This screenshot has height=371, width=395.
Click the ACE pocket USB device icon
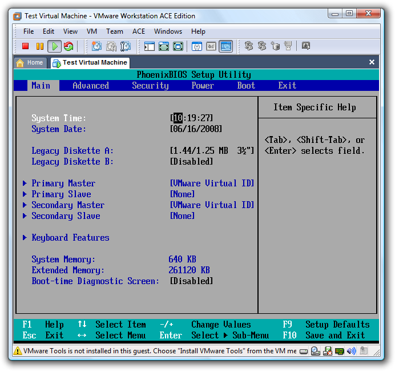click(x=288, y=46)
